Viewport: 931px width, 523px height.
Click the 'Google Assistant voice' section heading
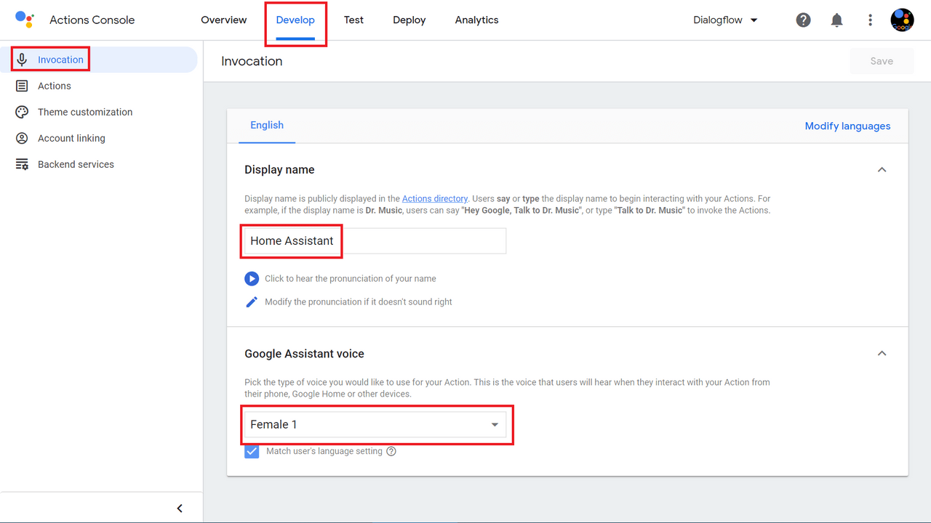click(x=304, y=353)
